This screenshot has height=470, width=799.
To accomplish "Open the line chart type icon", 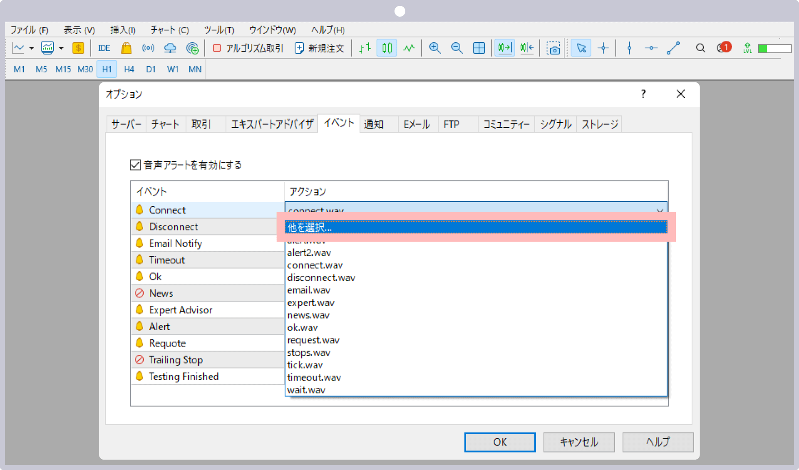I will click(x=18, y=48).
